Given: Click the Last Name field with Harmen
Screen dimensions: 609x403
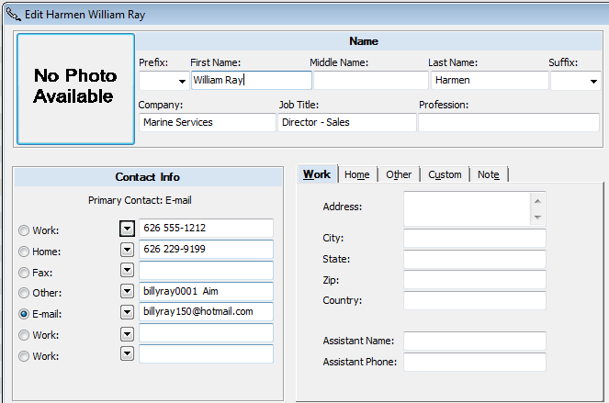Looking at the screenshot, I should click(490, 81).
